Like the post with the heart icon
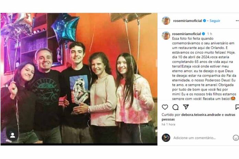Image resolution: width=239 pixels, height=159 pixels. tap(165, 107)
